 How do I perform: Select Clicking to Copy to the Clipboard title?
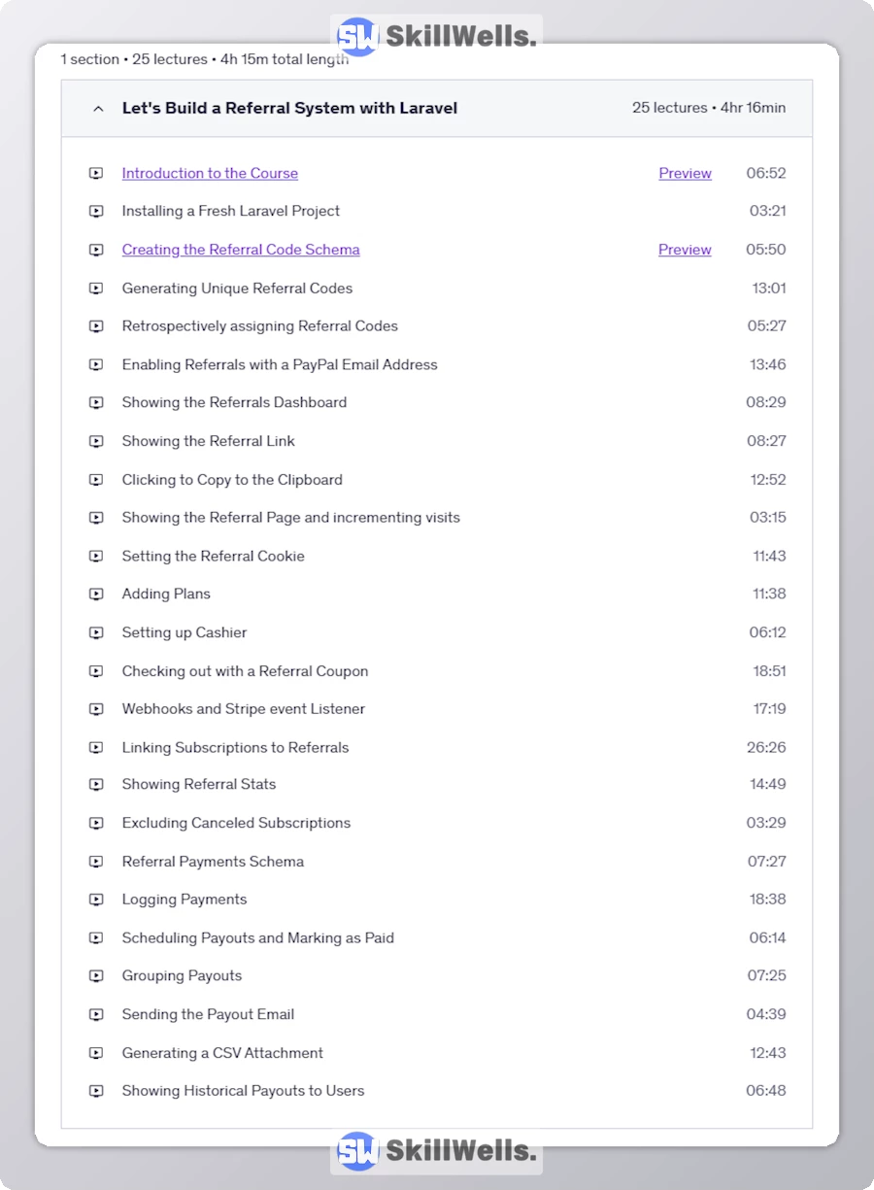click(x=232, y=479)
